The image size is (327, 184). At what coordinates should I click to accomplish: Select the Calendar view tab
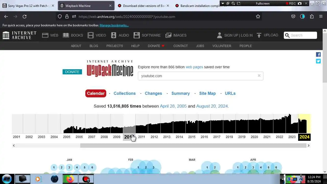coord(96,93)
